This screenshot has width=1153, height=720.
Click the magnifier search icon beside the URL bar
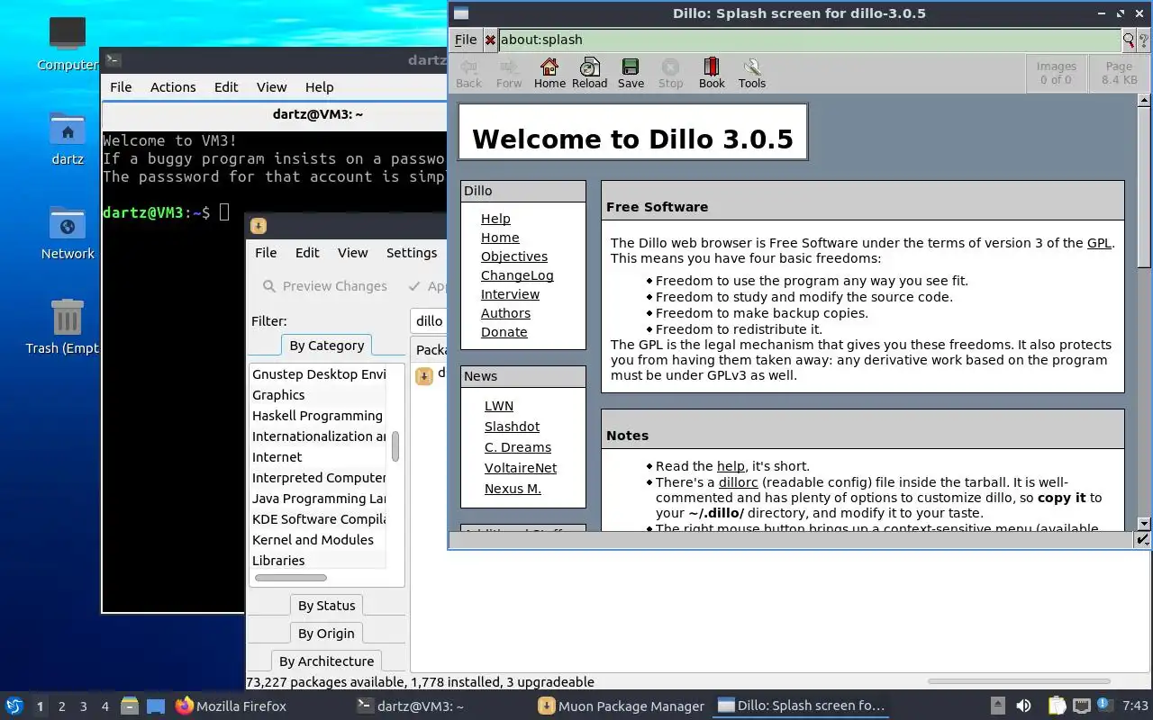(x=1128, y=40)
